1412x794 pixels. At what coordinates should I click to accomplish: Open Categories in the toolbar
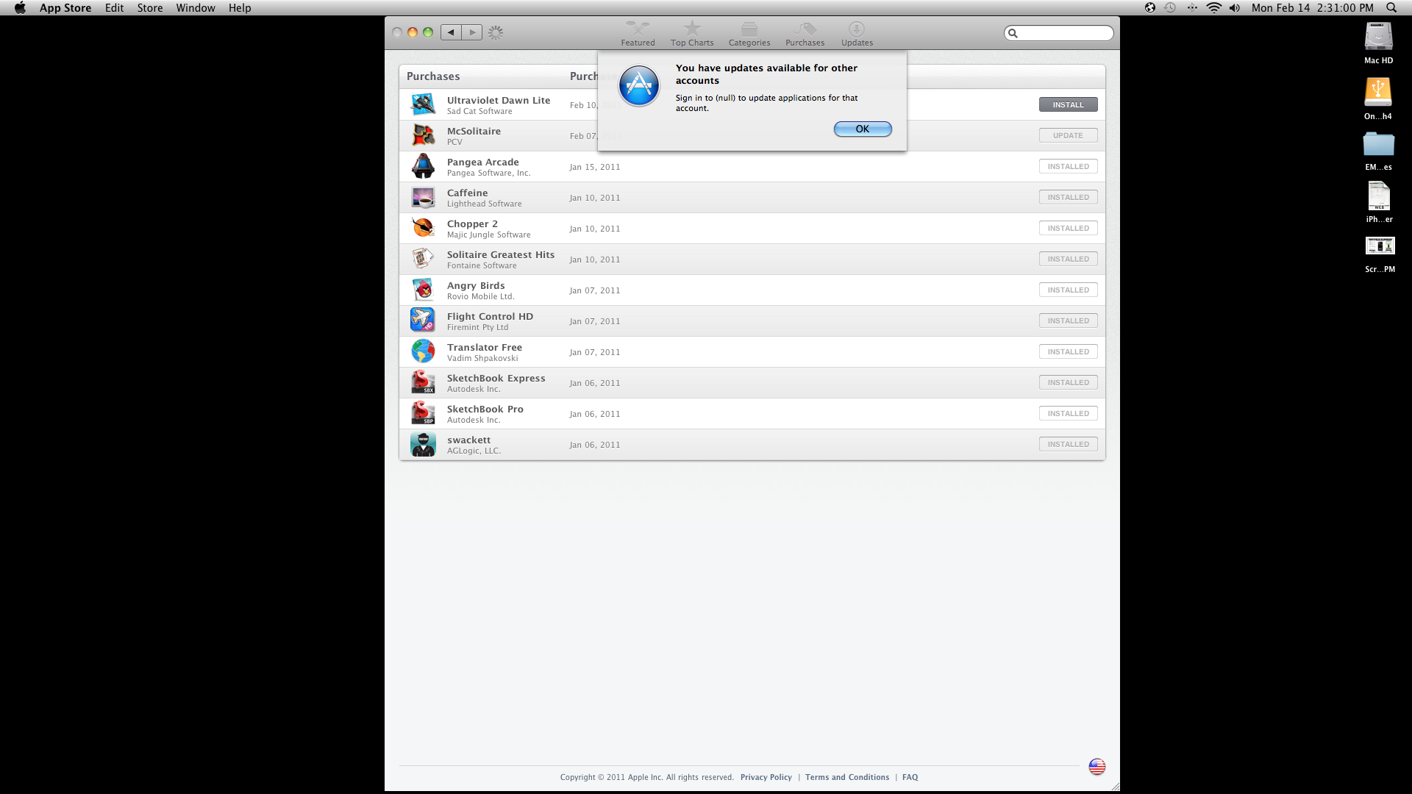pos(749,33)
